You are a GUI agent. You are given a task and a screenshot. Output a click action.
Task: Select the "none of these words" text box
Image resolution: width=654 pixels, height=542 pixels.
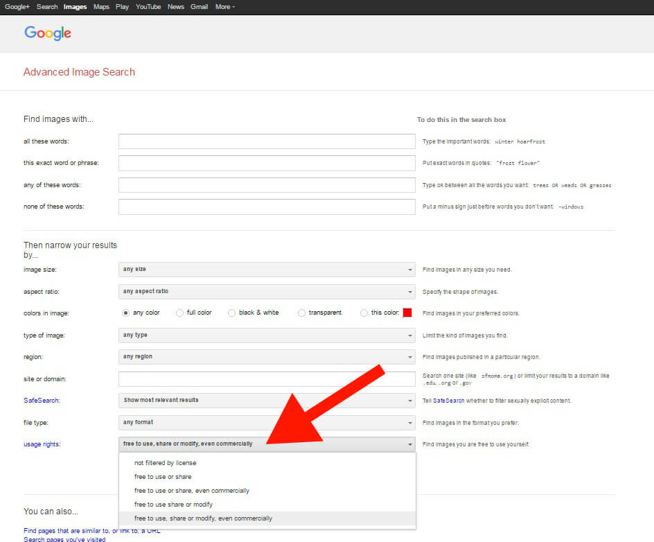[267, 207]
